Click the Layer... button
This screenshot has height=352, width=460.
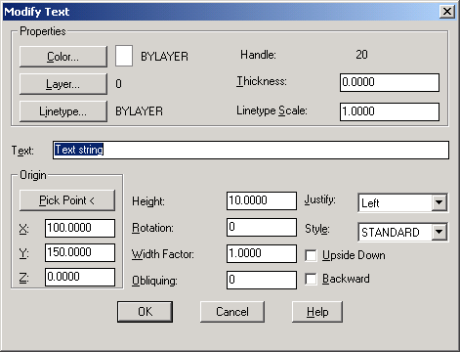click(63, 84)
